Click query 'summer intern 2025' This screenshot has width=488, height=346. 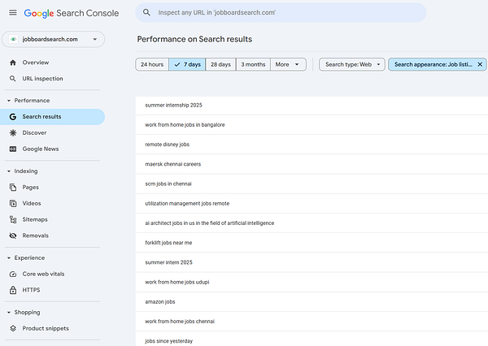pyautogui.click(x=168, y=262)
